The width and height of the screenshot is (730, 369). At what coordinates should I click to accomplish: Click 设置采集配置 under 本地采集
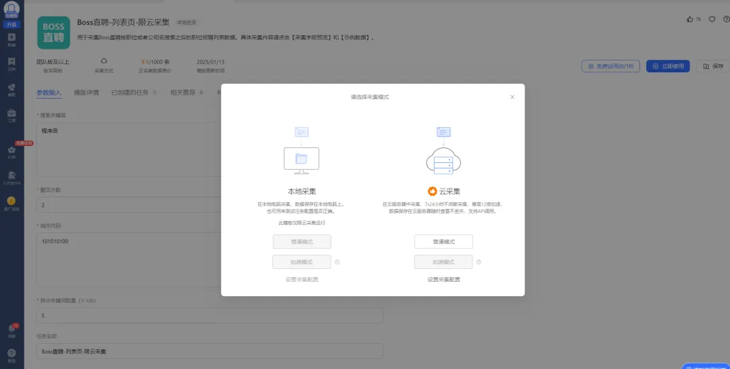click(301, 279)
